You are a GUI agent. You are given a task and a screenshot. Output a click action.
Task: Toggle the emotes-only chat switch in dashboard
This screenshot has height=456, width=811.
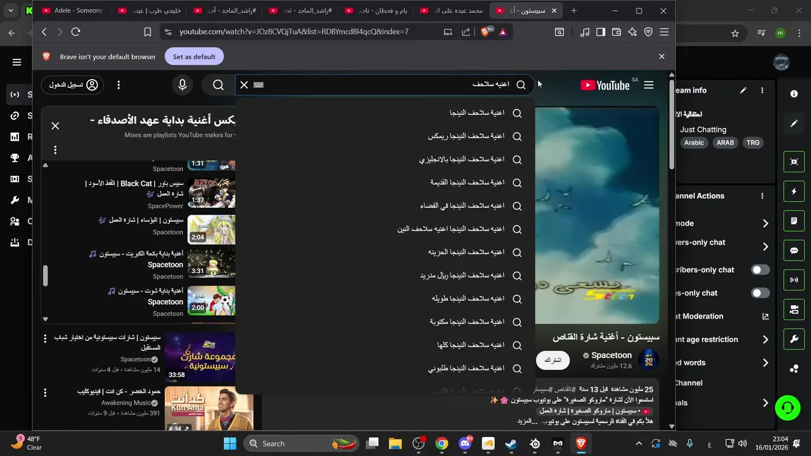pyautogui.click(x=760, y=293)
